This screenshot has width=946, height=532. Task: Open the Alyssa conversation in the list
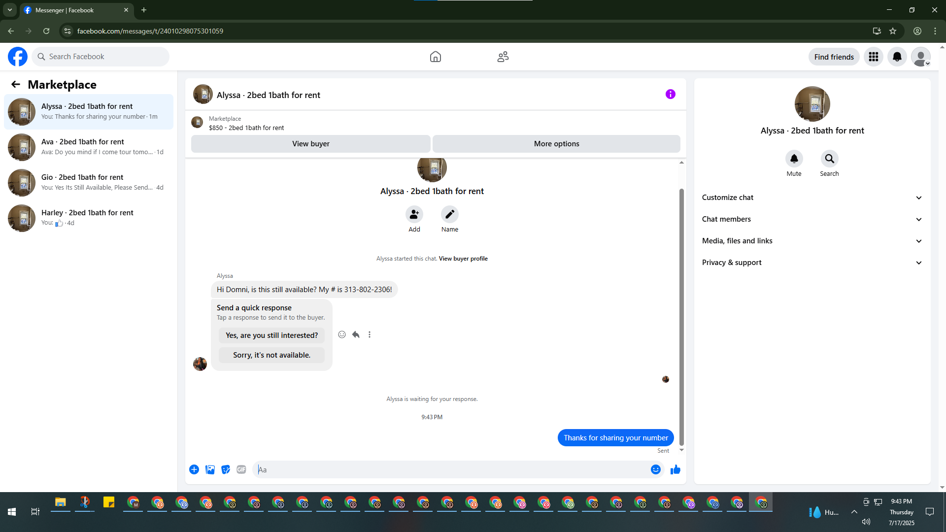click(89, 112)
